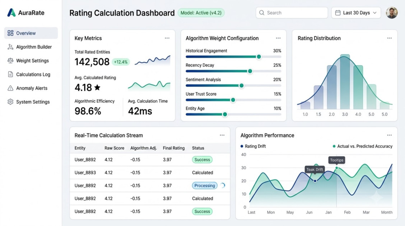Click the Algorithm Builder node icon

10,47
